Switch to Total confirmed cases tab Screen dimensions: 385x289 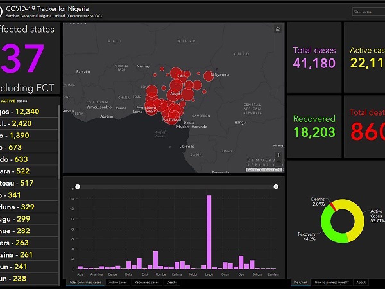tap(85, 283)
